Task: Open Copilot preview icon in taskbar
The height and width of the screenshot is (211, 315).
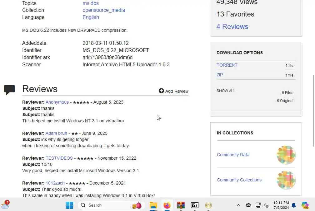Action: click(x=305, y=205)
